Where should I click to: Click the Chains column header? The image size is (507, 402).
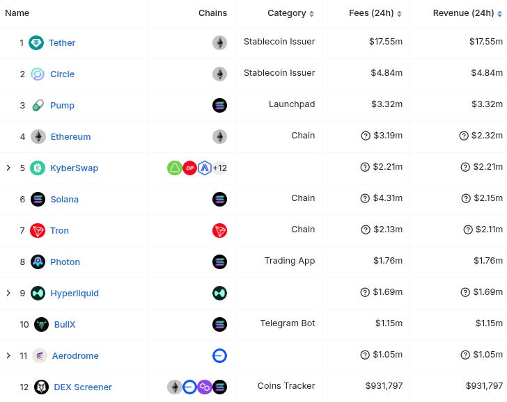point(212,13)
